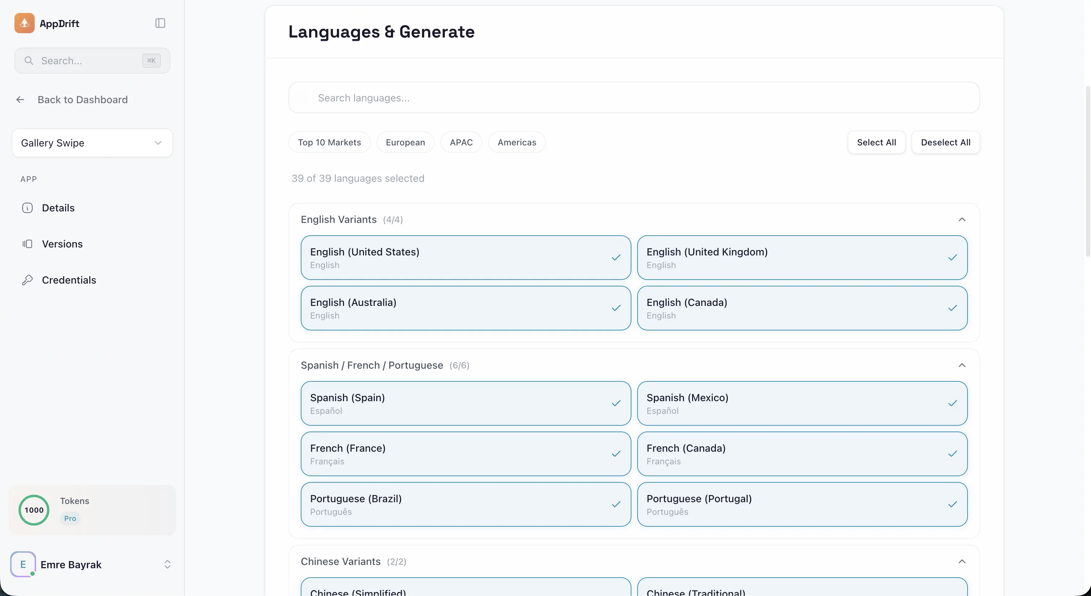Image resolution: width=1091 pixels, height=596 pixels.
Task: Click the "English Variants" section title
Action: click(338, 219)
